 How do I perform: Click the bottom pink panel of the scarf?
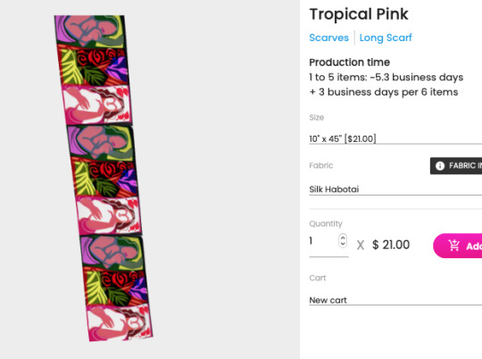120,321
